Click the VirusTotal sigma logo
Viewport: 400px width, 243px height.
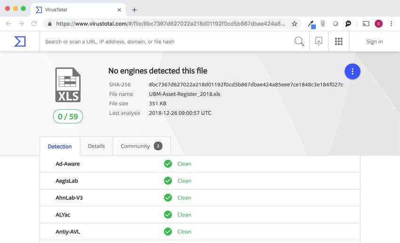(20, 41)
